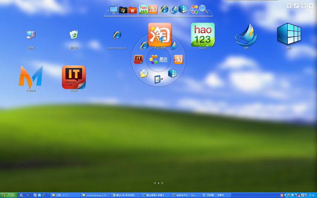The height and width of the screenshot is (198, 317).
Task: Click the IE icon in the quick launch bar
Action: coord(43,195)
